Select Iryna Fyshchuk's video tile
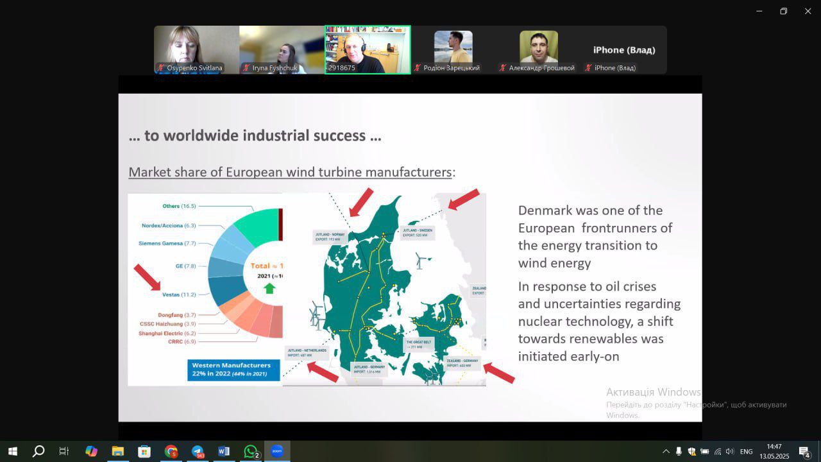Image resolution: width=821 pixels, height=462 pixels. [x=282, y=50]
